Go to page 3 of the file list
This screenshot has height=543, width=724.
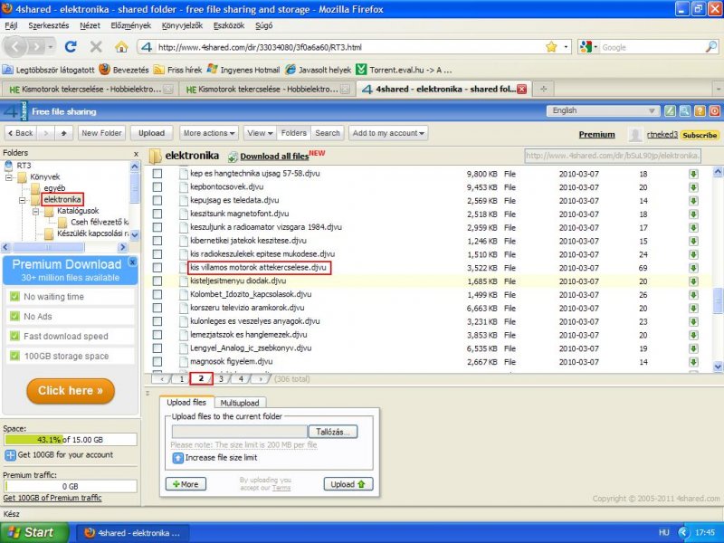coord(221,379)
